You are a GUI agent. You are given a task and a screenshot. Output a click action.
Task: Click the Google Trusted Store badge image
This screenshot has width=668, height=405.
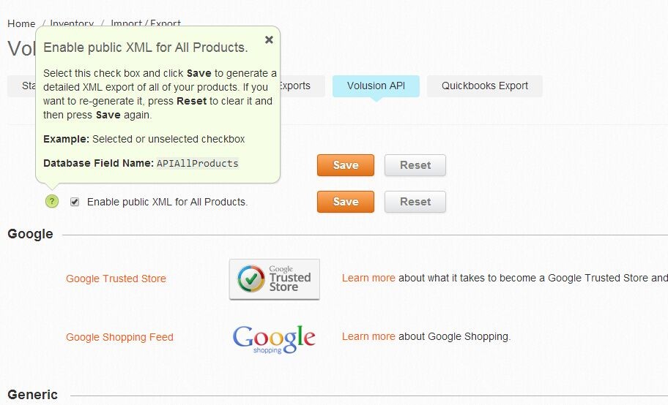click(274, 279)
